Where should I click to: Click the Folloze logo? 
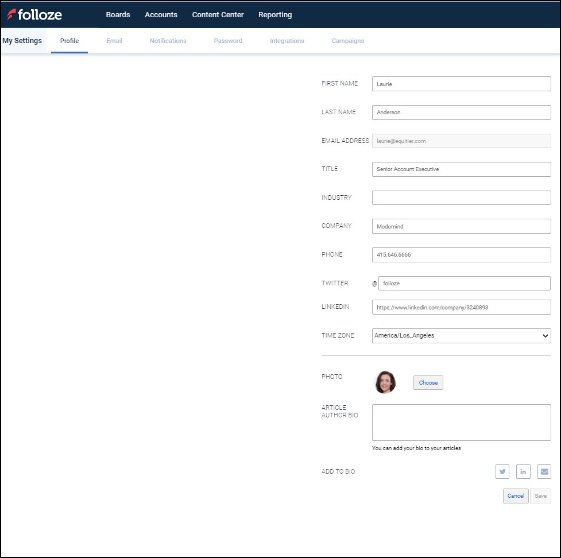[34, 14]
